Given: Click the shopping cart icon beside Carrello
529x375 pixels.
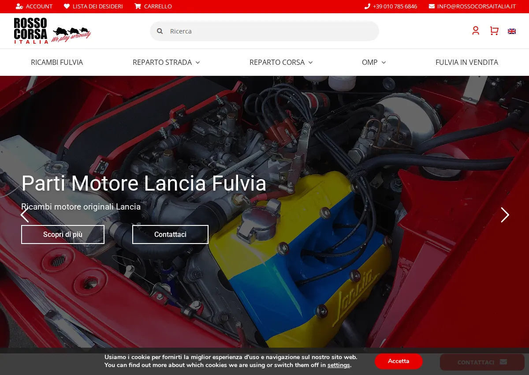Looking at the screenshot, I should (138, 6).
